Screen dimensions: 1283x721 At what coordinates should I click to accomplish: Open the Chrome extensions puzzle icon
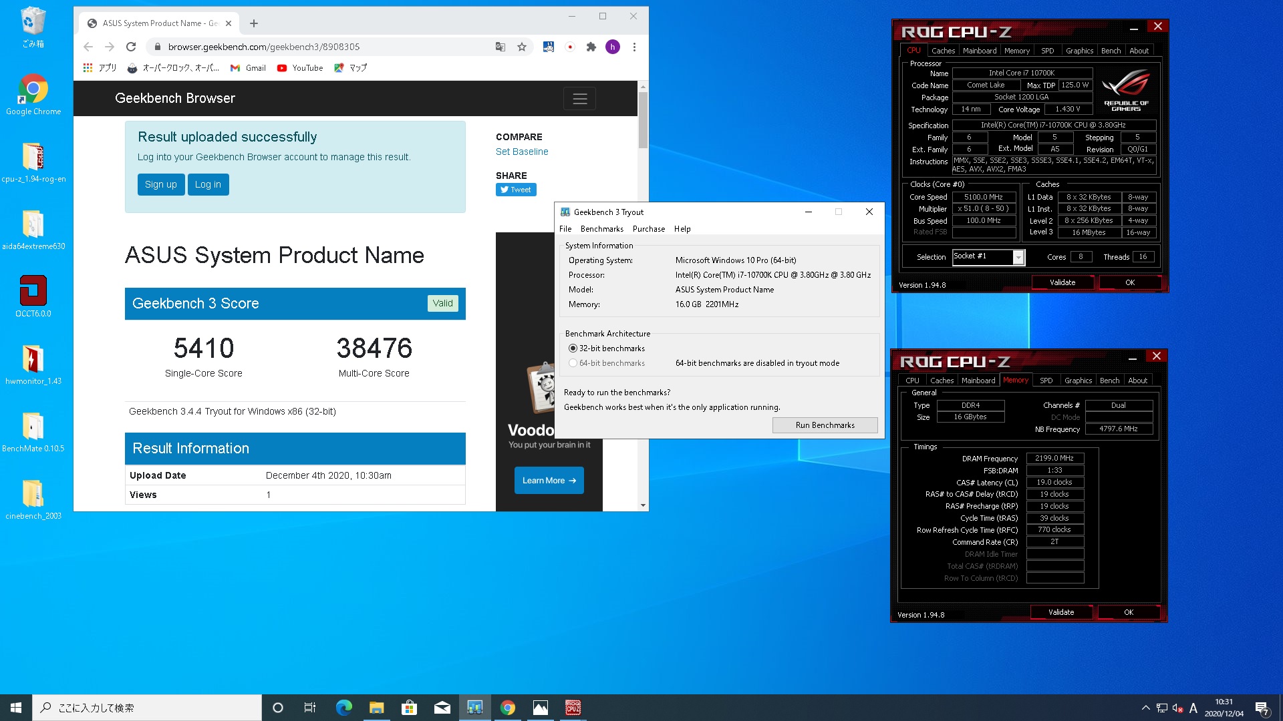[591, 47]
